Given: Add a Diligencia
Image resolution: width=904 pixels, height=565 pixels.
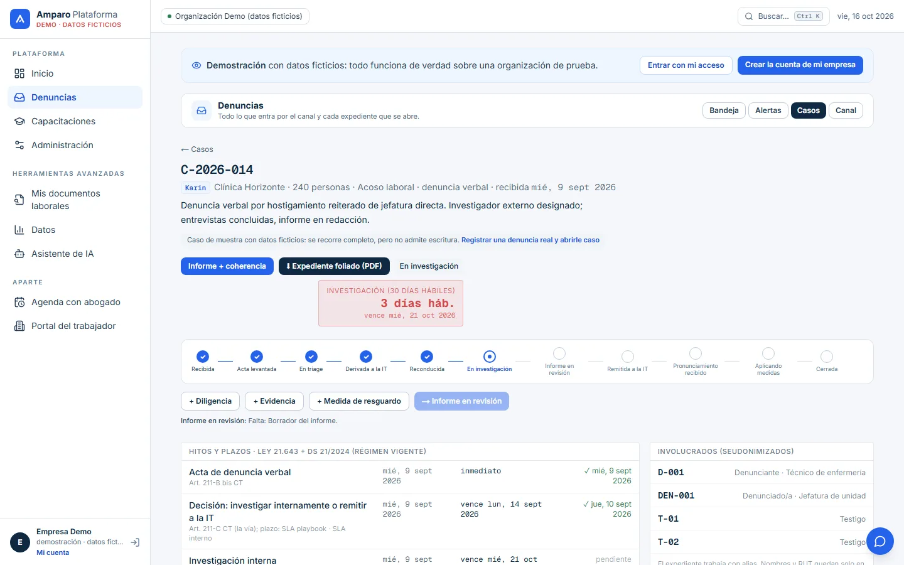Looking at the screenshot, I should pos(210,401).
